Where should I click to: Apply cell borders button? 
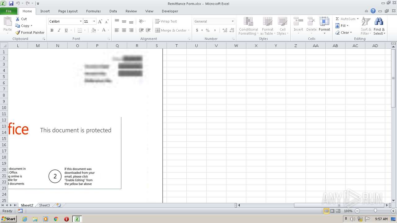click(x=80, y=30)
